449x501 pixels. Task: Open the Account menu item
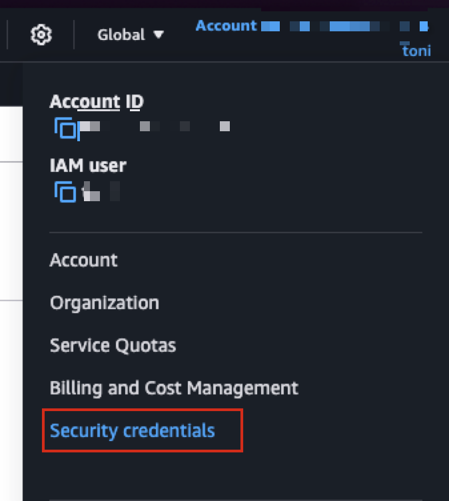pos(84,260)
